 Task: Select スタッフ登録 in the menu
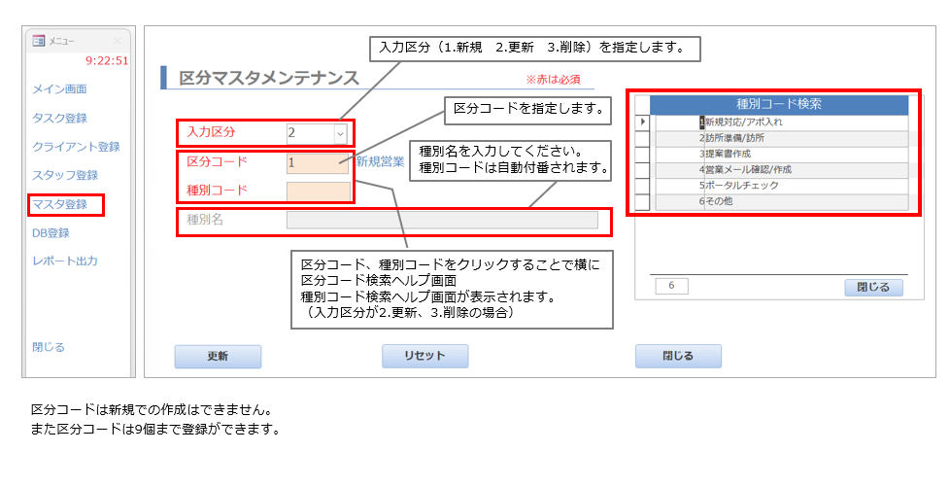[65, 175]
